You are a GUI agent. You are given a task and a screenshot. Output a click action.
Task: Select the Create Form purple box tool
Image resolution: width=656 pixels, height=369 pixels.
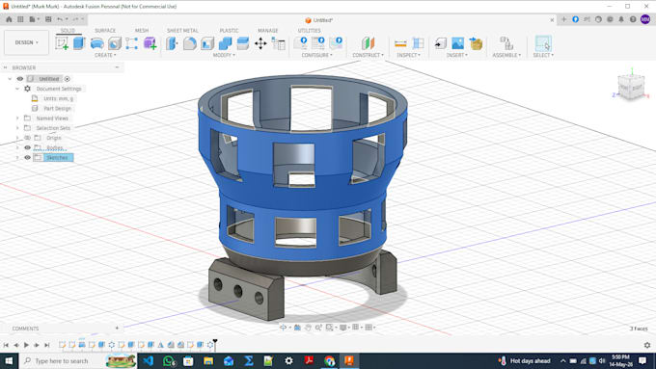pyautogui.click(x=150, y=43)
